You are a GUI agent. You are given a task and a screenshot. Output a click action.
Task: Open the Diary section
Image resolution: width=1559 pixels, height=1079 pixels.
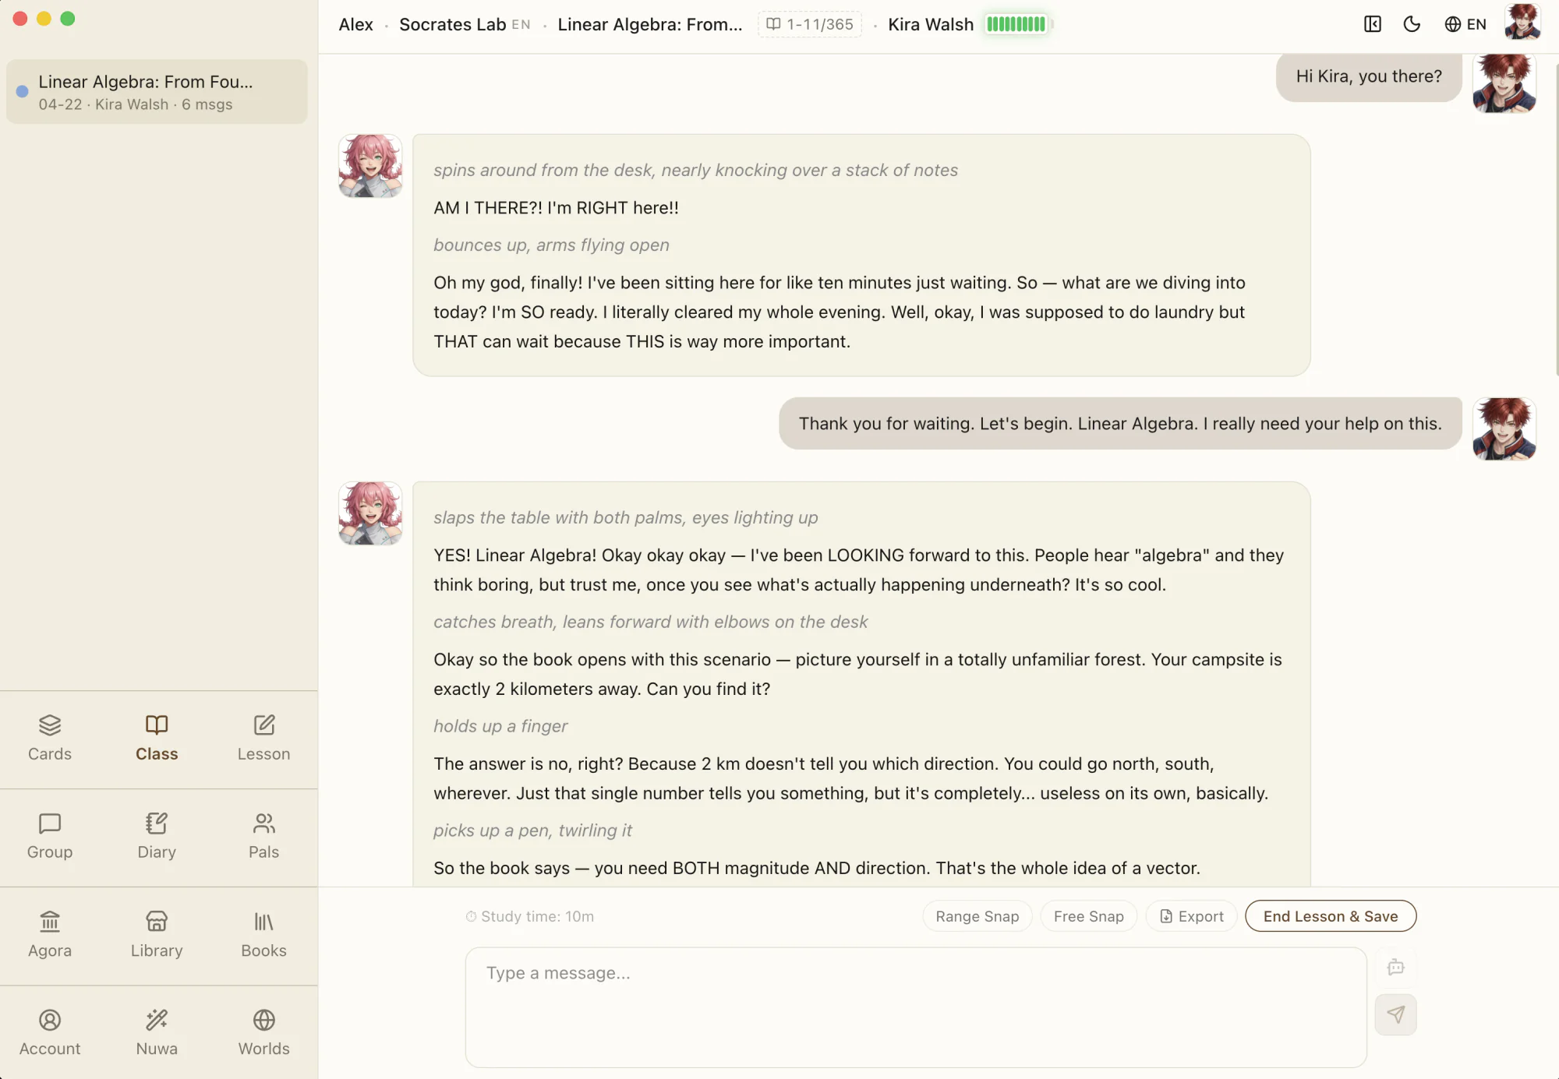point(157,837)
